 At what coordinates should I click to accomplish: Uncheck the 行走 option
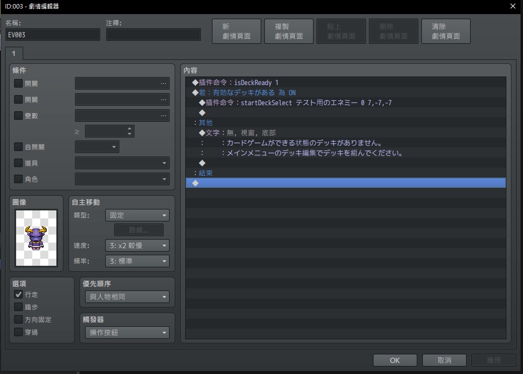pos(18,294)
